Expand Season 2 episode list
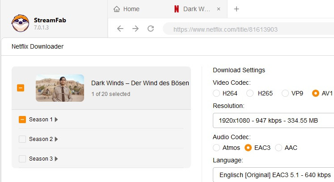 point(56,139)
